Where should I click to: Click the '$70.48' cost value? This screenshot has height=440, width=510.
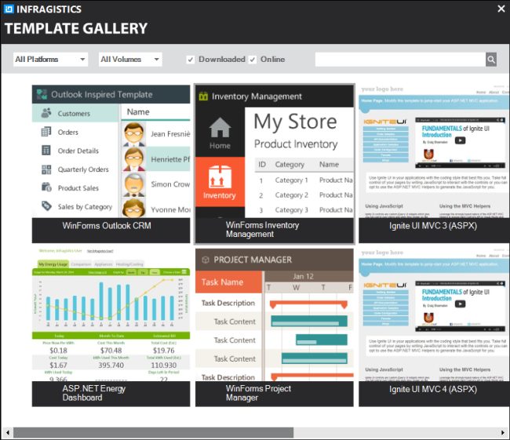coord(111,351)
